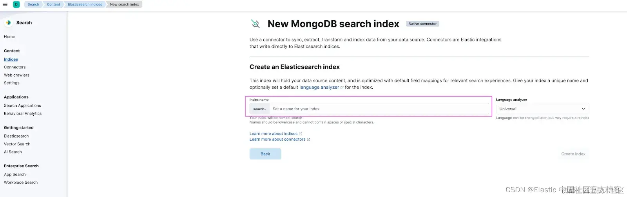The width and height of the screenshot is (627, 197).
Task: Select the Search breadcrumb
Action: [33, 4]
